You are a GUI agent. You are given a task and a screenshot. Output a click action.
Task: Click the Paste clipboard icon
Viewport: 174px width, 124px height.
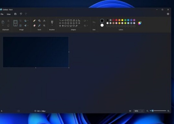coord(3,22)
